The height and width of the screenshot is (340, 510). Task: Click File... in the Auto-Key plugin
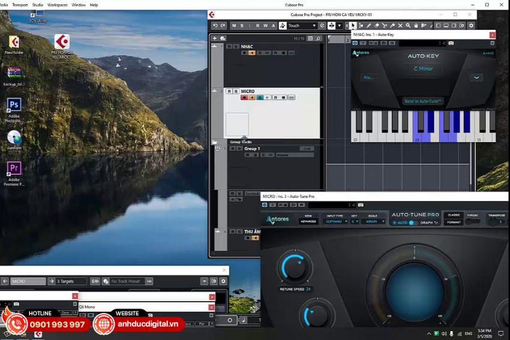click(x=368, y=78)
